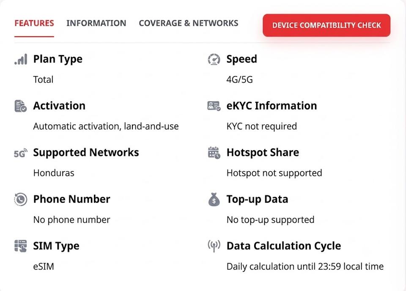The height and width of the screenshot is (291, 406).
Task: Click the speedometer icon next to Speed
Action: coord(214,59)
